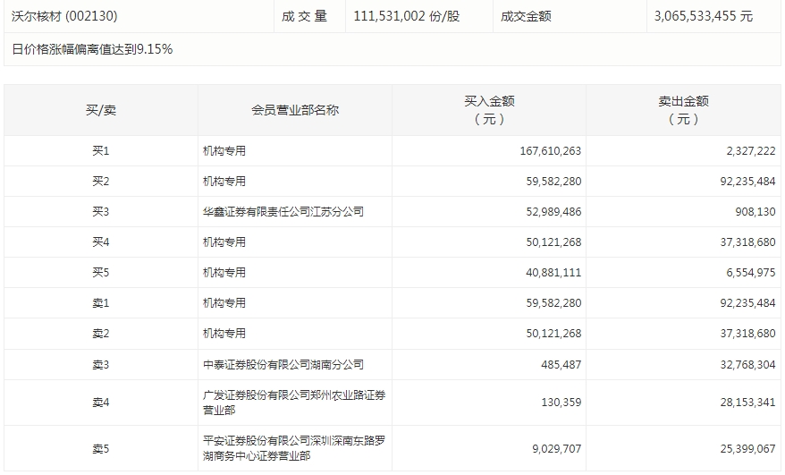Click the stock name 沃尔核材 (002130)
The width and height of the screenshot is (785, 475).
pyautogui.click(x=64, y=16)
